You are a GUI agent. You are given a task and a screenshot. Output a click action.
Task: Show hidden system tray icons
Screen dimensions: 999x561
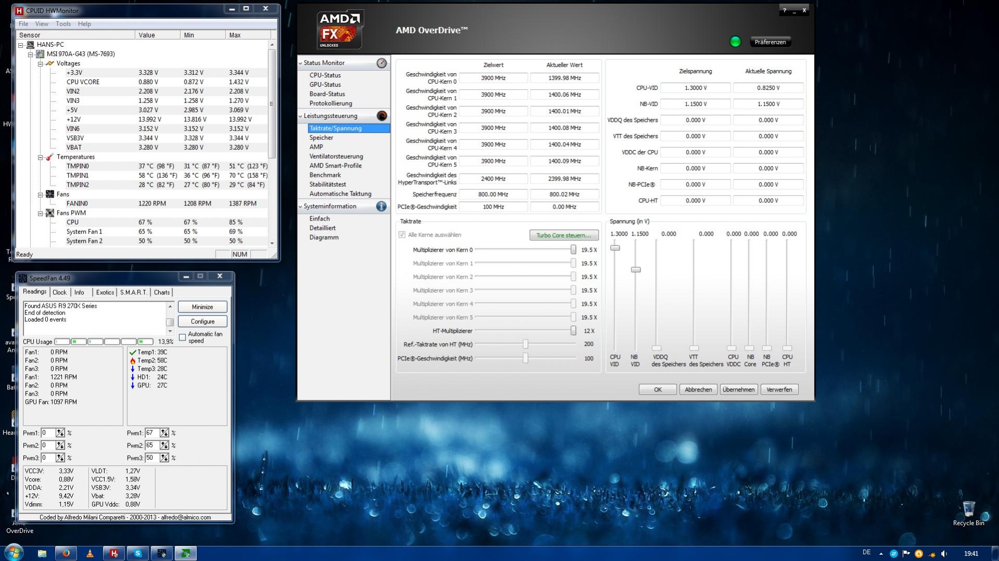pyautogui.click(x=881, y=554)
